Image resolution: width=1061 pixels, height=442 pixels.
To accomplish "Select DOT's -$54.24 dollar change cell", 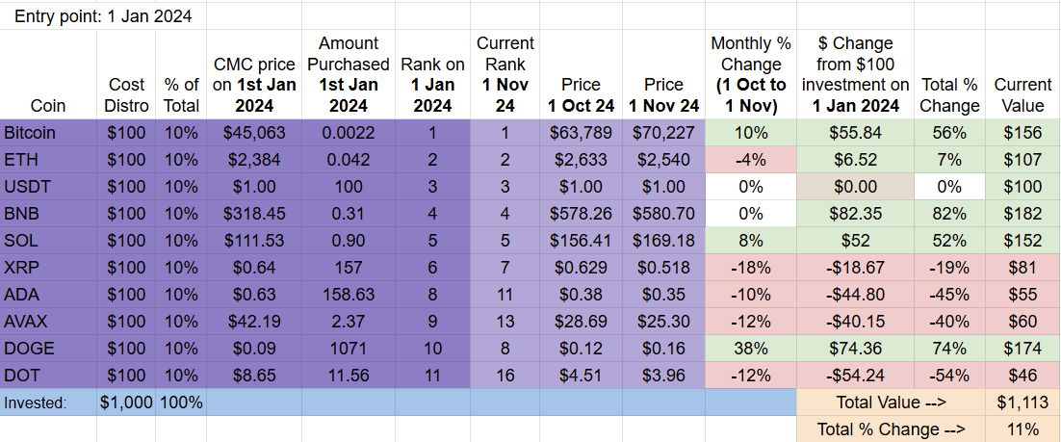I will [855, 376].
